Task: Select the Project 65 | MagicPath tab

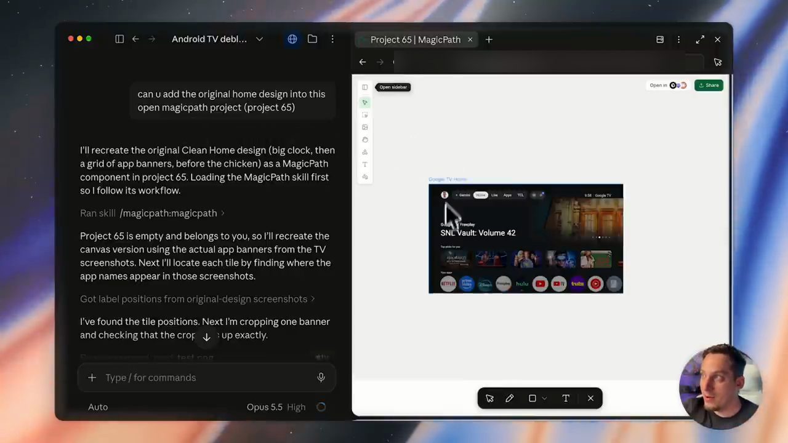Action: coord(415,39)
